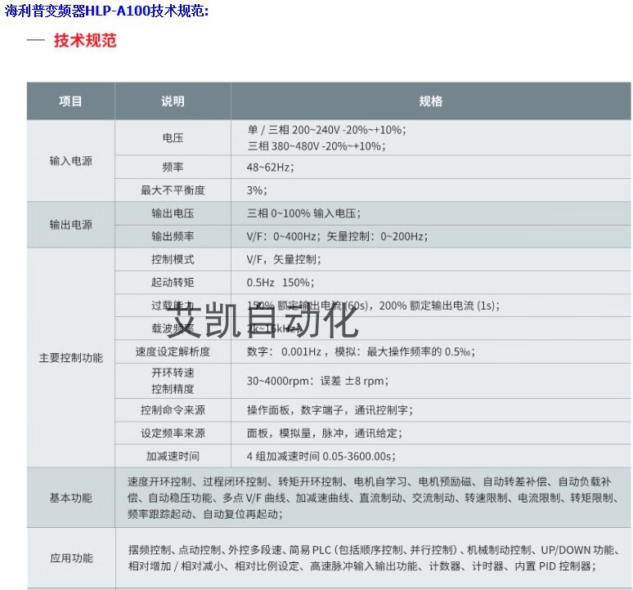Viewport: 633px width, 590px height.
Task: Click the page title 海利普变频器HLP-A100技术规范
Action: (106, 11)
